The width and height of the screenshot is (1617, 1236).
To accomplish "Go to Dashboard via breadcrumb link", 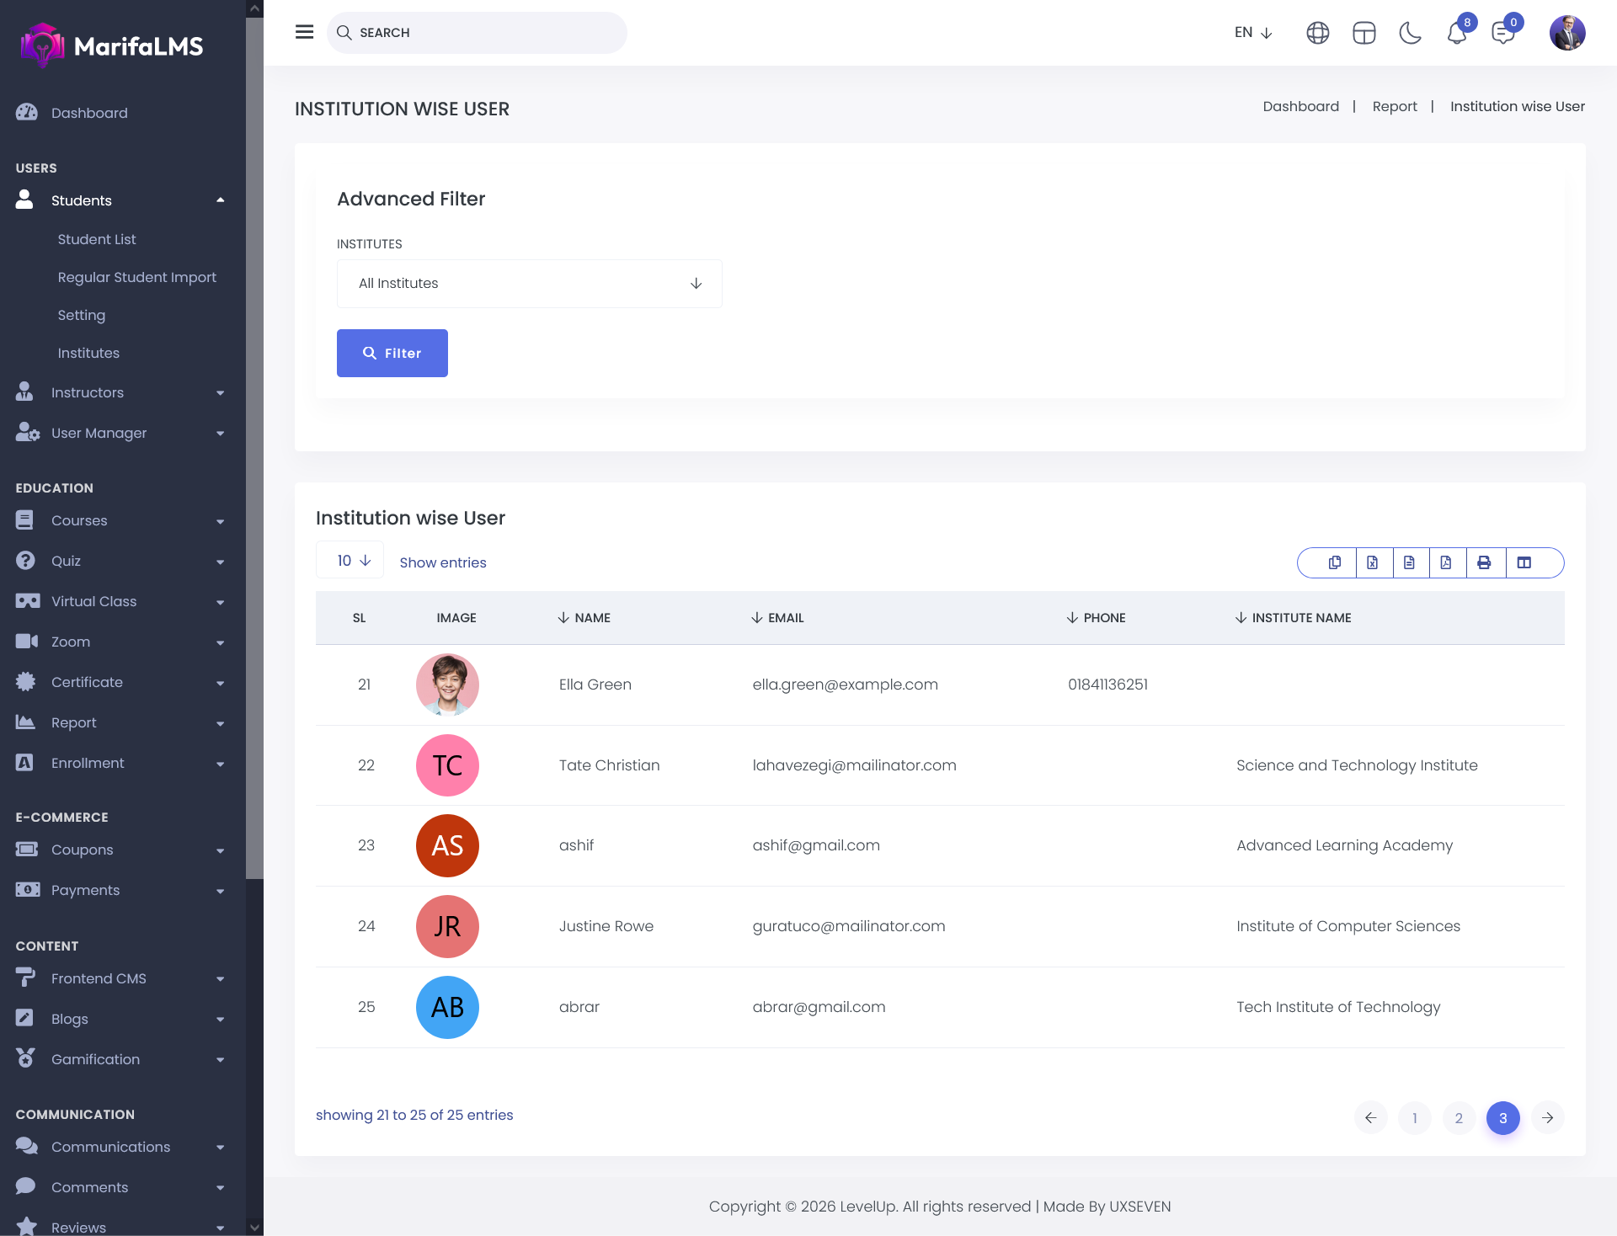I will [1300, 106].
